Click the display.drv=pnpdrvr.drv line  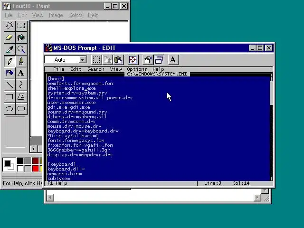point(80,155)
